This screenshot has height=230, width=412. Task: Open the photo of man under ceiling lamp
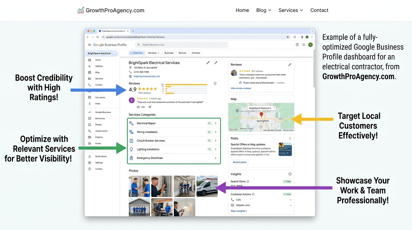click(x=184, y=207)
